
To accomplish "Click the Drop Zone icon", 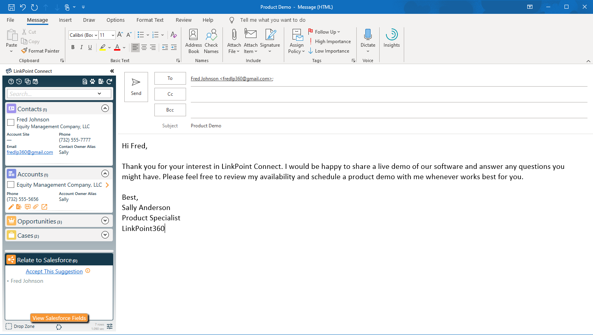I will (9, 326).
